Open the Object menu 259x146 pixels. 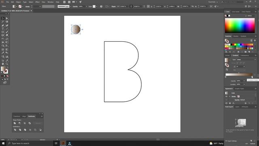(x=18, y=2)
